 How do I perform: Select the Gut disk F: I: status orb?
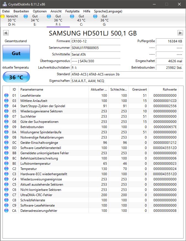pyautogui.click(x=49, y=16)
